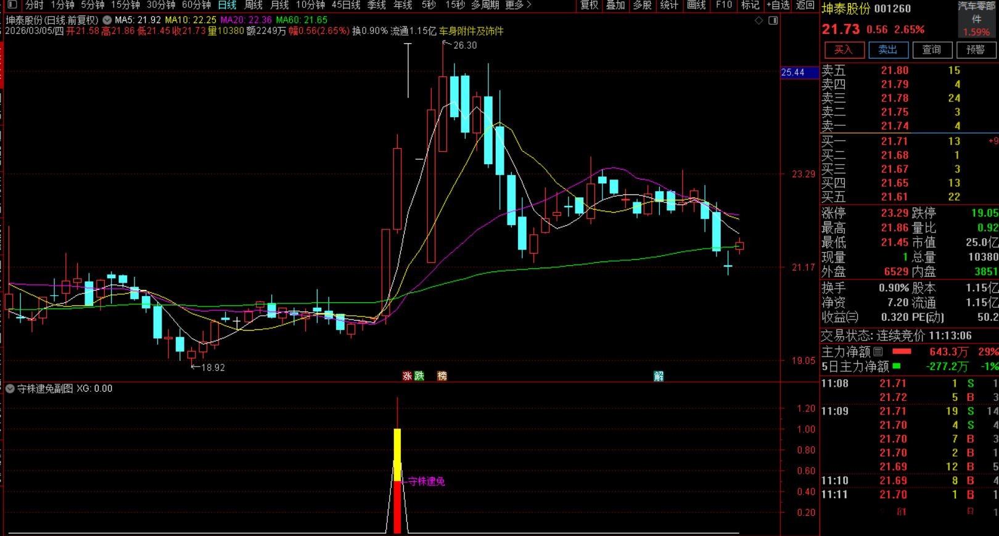This screenshot has width=999, height=536.
Task: Open the main chart indicator dropdown arrow
Action: (x=107, y=20)
